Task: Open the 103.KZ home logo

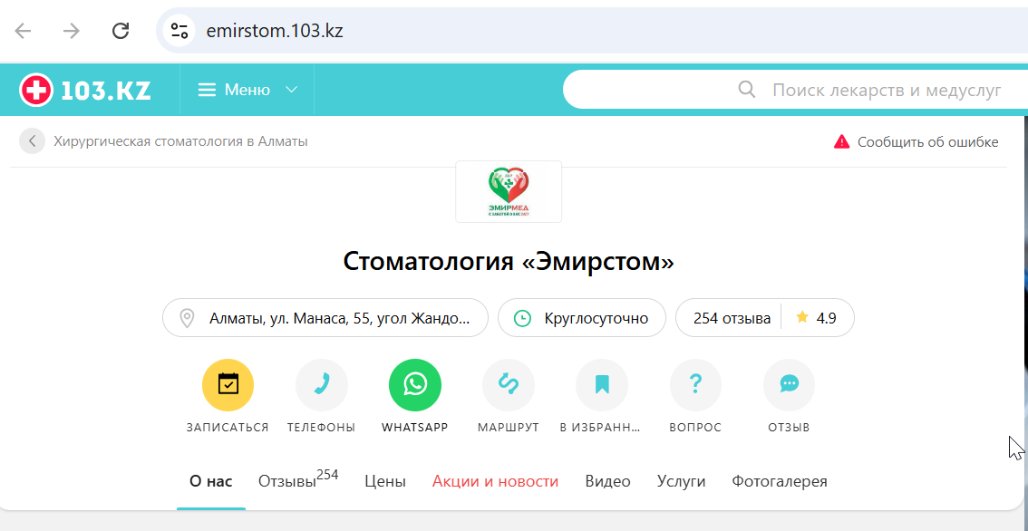Action: 85,91
